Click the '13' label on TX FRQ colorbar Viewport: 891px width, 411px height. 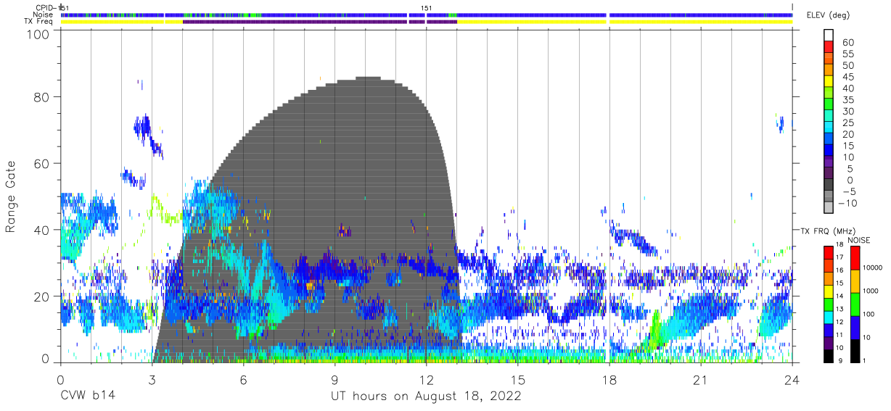(840, 309)
